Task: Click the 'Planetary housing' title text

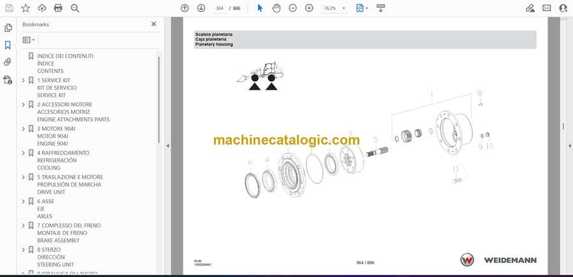Action: (214, 44)
